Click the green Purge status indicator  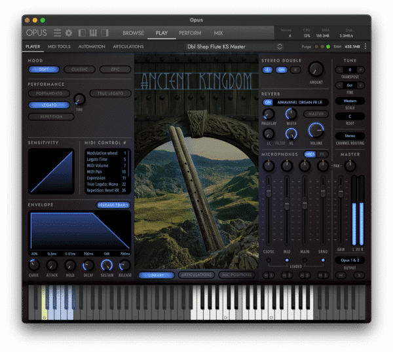pyautogui.click(x=328, y=46)
